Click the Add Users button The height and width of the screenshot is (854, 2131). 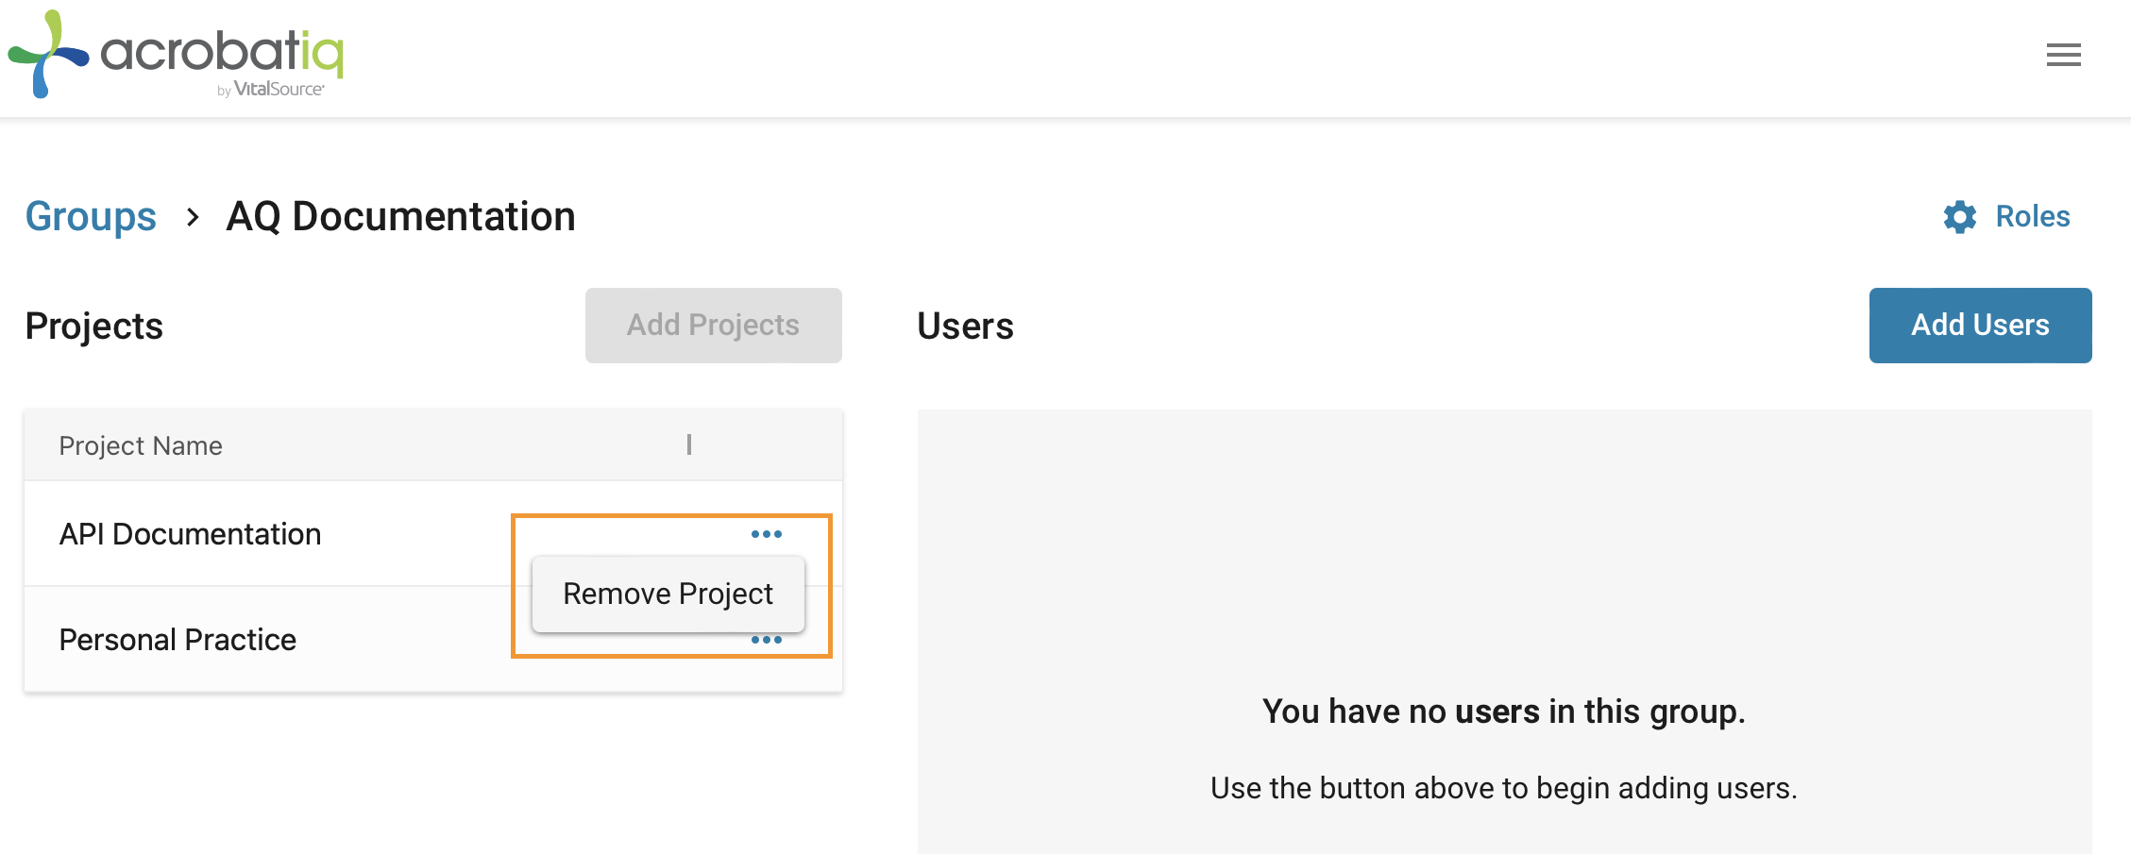coord(1980,325)
